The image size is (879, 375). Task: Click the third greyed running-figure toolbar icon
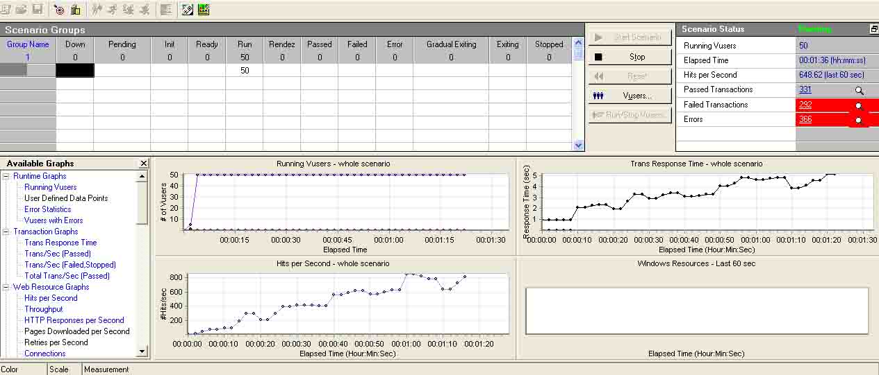[x=129, y=10]
